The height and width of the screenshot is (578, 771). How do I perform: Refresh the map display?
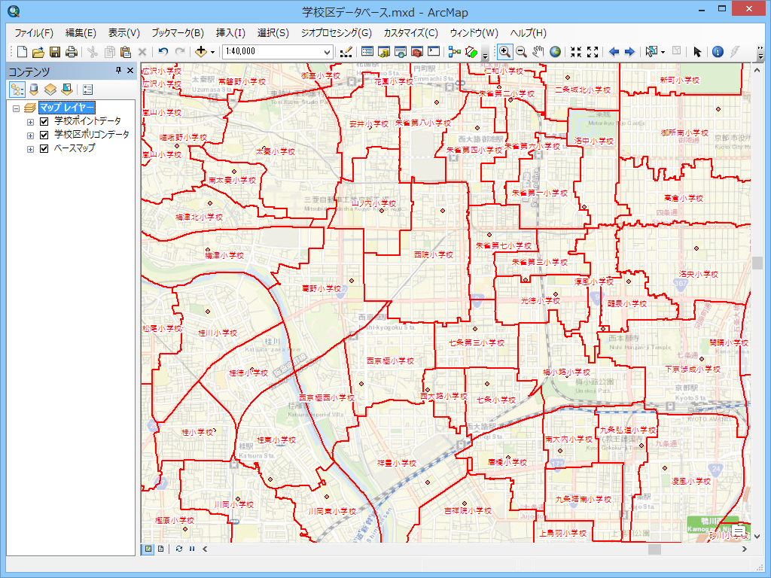coord(179,549)
